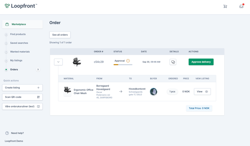
Task: Click Schweigaards gate 17, OSLO address
Action: (x=135, y=93)
